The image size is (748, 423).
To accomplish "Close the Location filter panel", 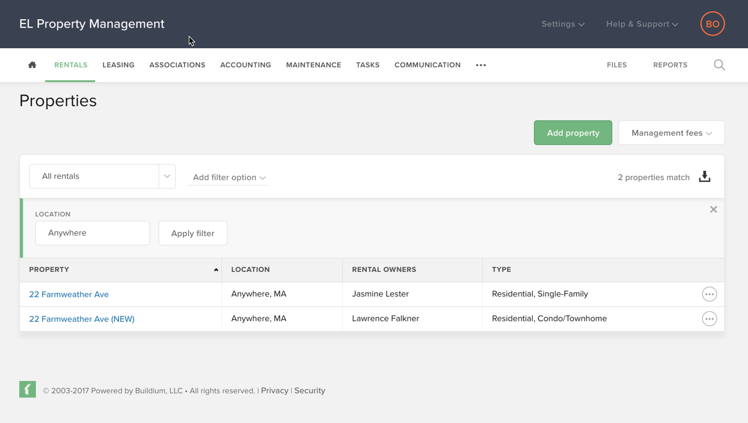I will [x=713, y=210].
